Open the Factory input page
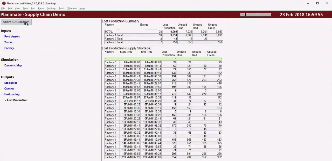Viewport: 332px width, 161px height. 9,48
